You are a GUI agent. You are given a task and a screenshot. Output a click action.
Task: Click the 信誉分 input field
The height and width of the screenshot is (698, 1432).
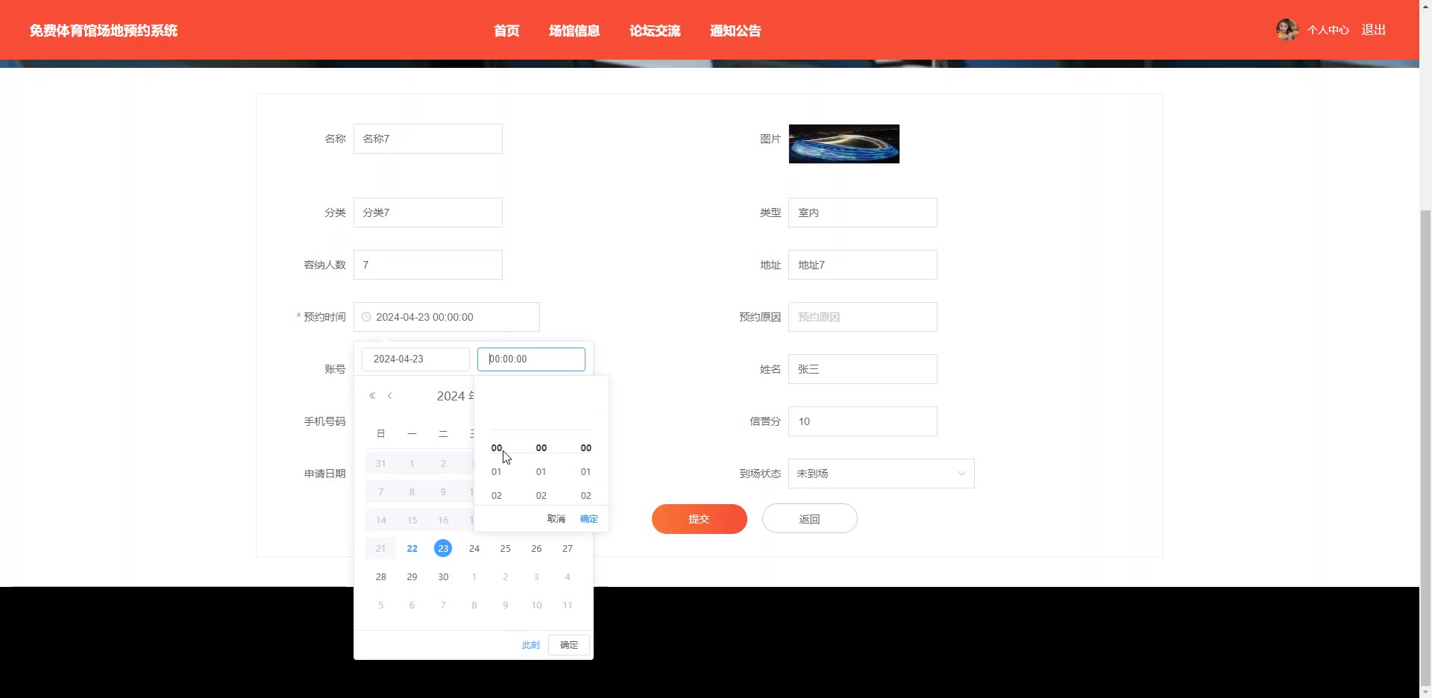click(862, 421)
